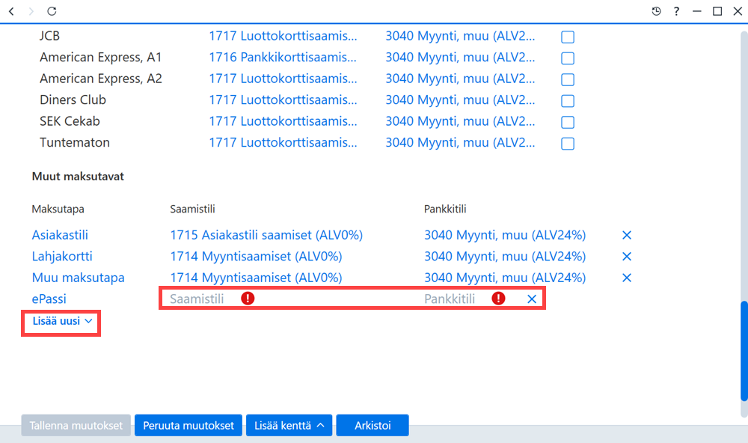Click the ePassi Pankkitili input field
Image resolution: width=748 pixels, height=443 pixels.
click(450, 299)
